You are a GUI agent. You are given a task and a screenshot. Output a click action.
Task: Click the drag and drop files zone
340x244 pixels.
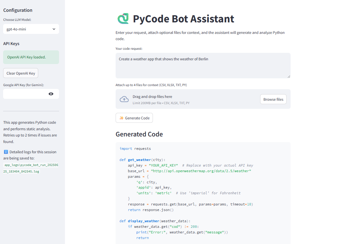pos(186,99)
